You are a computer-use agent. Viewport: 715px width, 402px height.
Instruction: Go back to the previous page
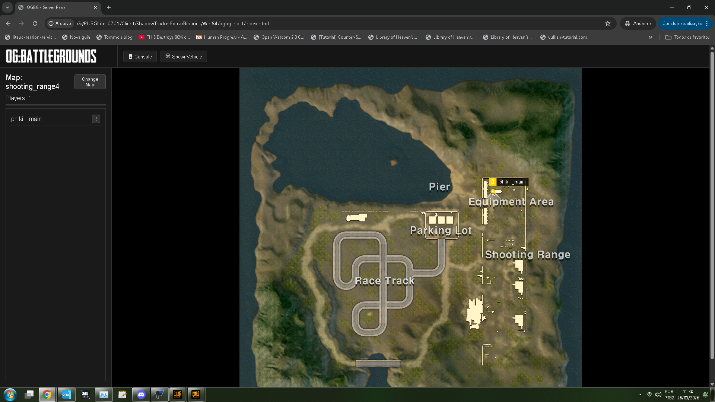coord(8,23)
